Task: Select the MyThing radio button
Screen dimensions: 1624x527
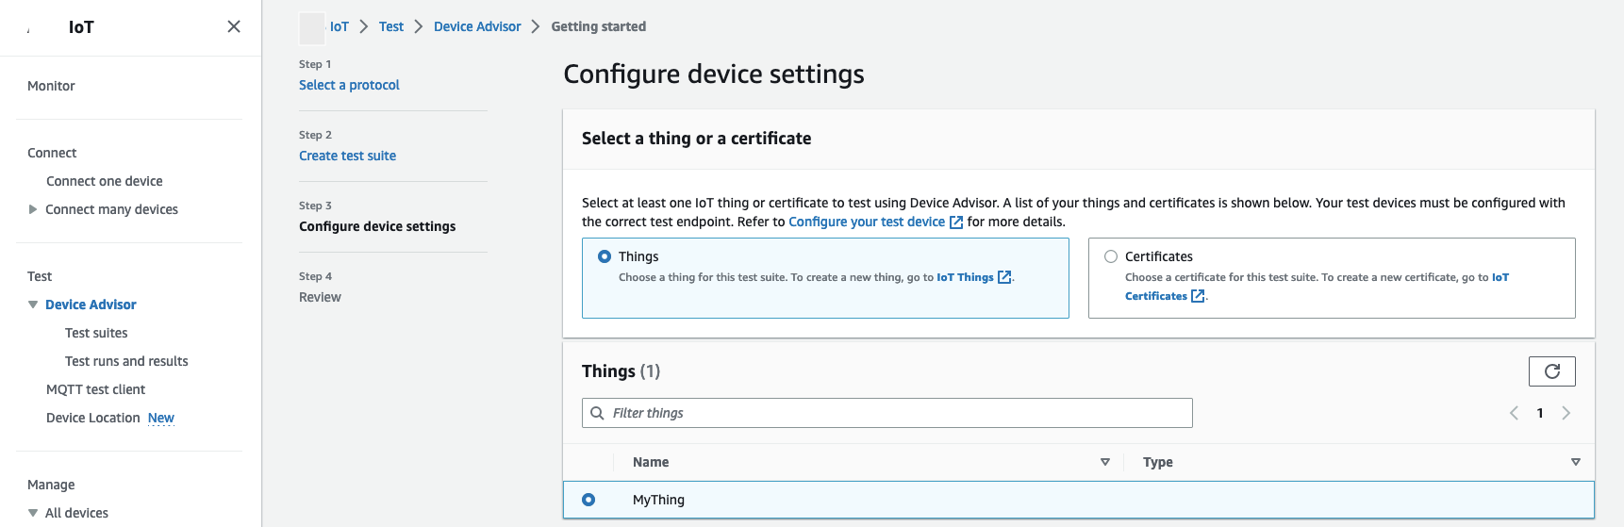Action: [588, 500]
